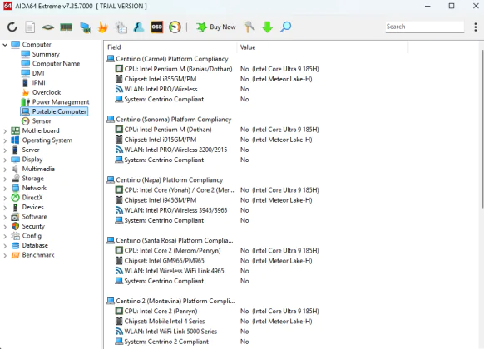Click the Refresh toolbar icon
484x349 pixels.
click(12, 27)
